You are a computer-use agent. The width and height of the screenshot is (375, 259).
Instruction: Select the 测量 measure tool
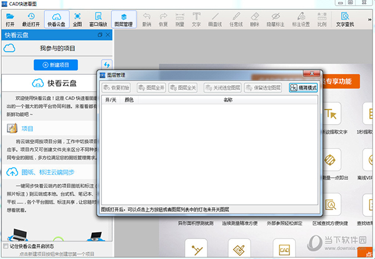(179, 19)
